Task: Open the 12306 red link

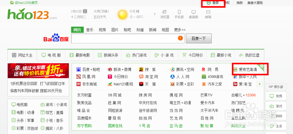Action: [x=251, y=95]
